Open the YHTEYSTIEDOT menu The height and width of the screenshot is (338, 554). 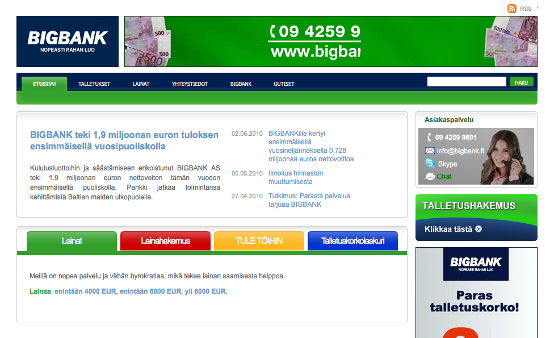(190, 84)
